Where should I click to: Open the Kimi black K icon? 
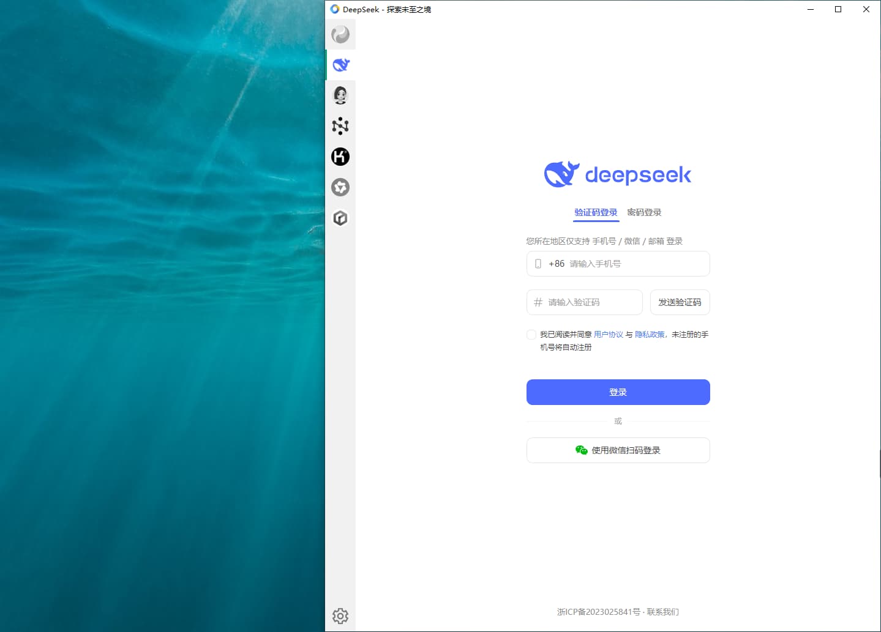(x=340, y=157)
